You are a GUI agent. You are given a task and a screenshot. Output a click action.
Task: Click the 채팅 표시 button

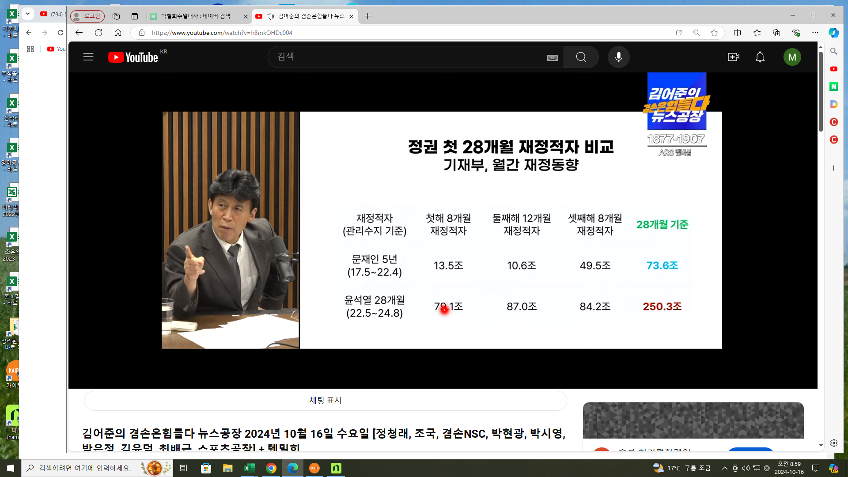(x=325, y=400)
